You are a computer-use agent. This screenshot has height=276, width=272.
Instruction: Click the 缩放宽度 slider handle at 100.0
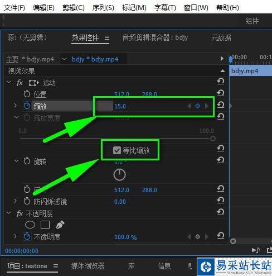coord(213,139)
